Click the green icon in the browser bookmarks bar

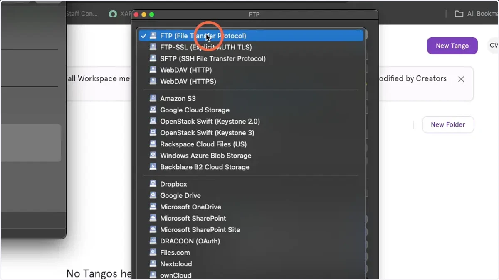point(113,14)
